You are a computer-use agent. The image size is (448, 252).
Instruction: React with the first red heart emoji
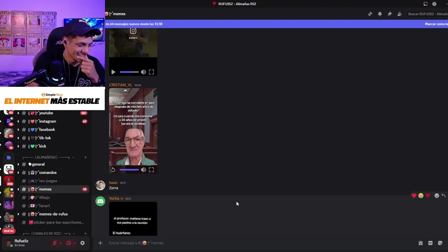tap(414, 196)
